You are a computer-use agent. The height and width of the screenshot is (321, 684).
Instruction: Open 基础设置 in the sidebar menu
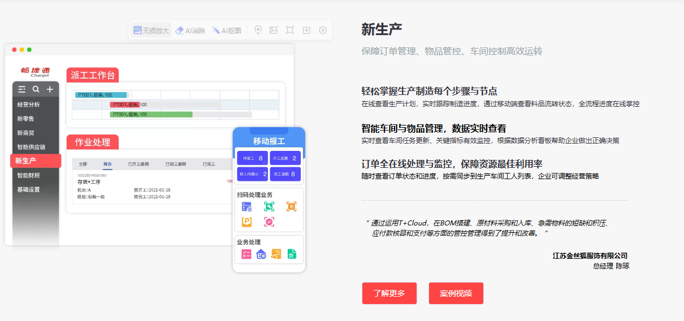tap(29, 189)
